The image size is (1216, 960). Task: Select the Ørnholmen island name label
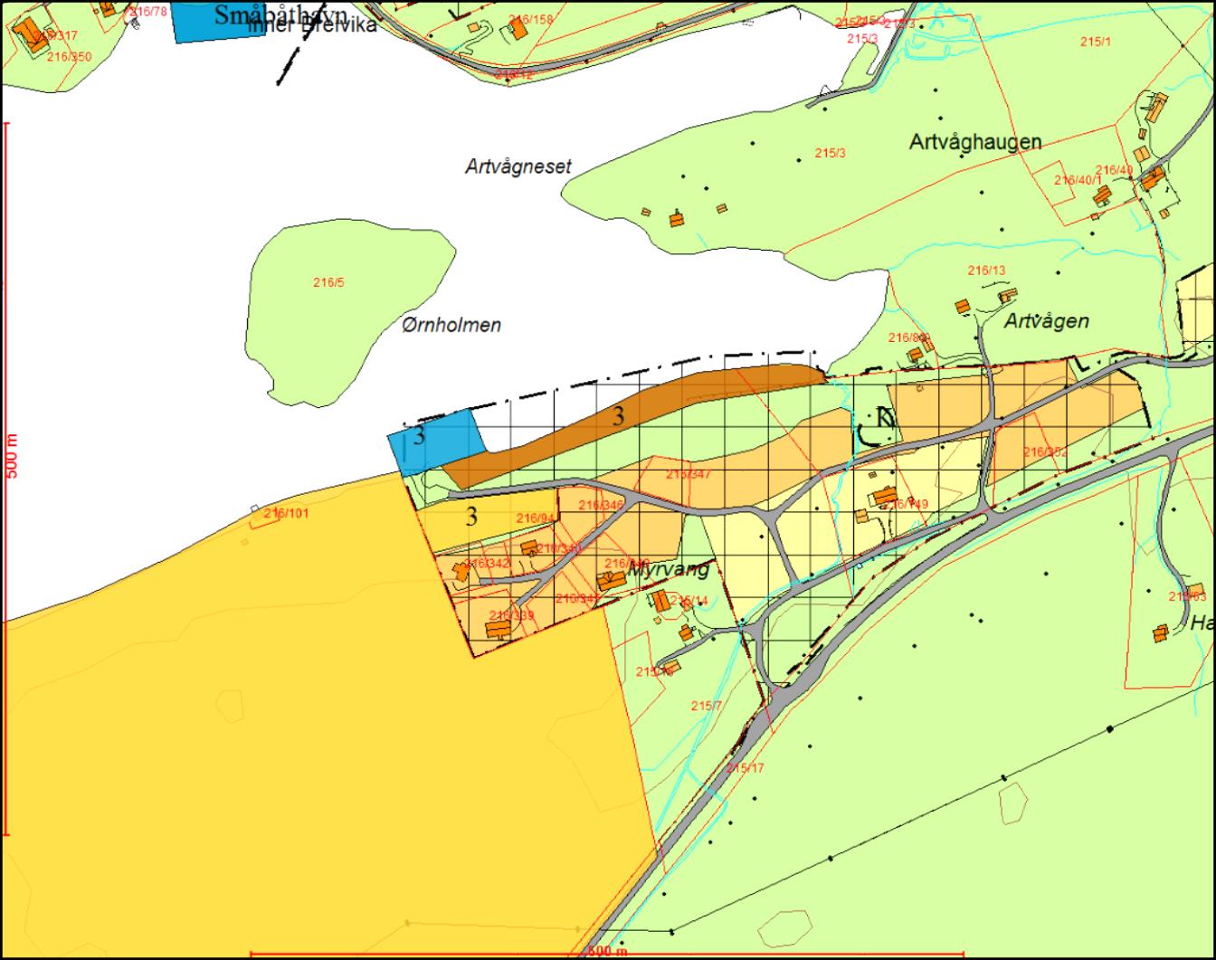[x=451, y=326]
